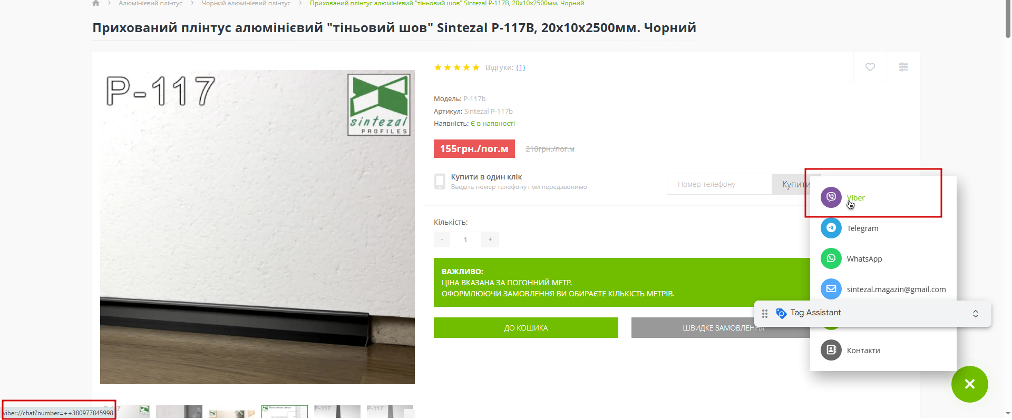This screenshot has width=1012, height=420.
Task: Add product to wishlist with heart icon
Action: point(870,67)
